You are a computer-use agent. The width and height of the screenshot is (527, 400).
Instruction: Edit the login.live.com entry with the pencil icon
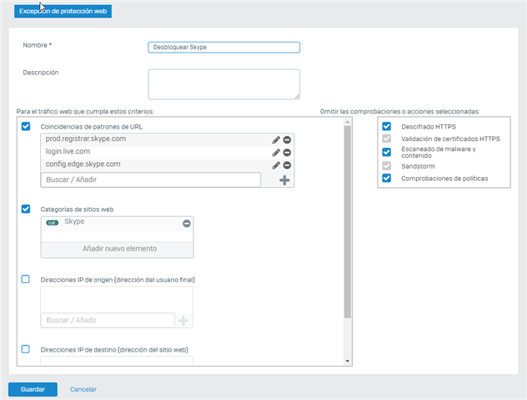[x=276, y=153]
